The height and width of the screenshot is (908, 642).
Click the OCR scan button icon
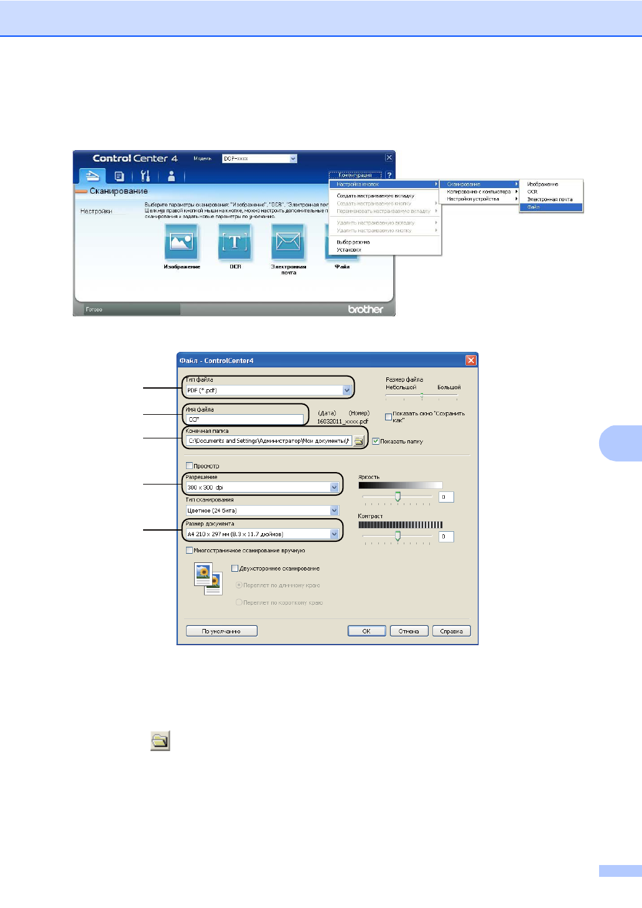235,242
